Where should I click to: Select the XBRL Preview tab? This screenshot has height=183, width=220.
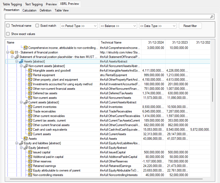coord(69,4)
